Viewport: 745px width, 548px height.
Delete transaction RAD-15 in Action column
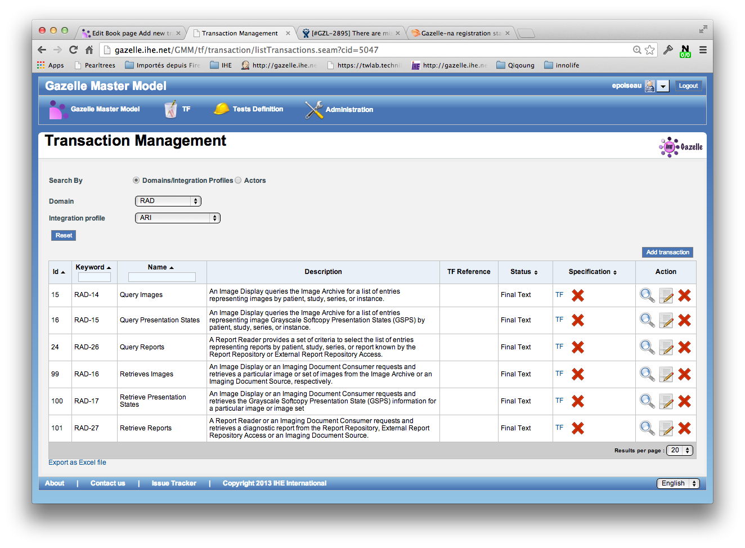tap(684, 320)
